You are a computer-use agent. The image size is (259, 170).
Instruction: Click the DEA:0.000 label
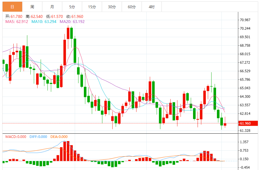tap(59, 137)
